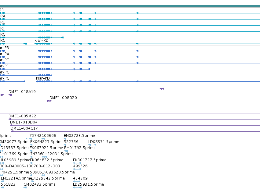Click the GM02433.5prime label
This screenshot has height=189, width=260.
(x=39, y=184)
